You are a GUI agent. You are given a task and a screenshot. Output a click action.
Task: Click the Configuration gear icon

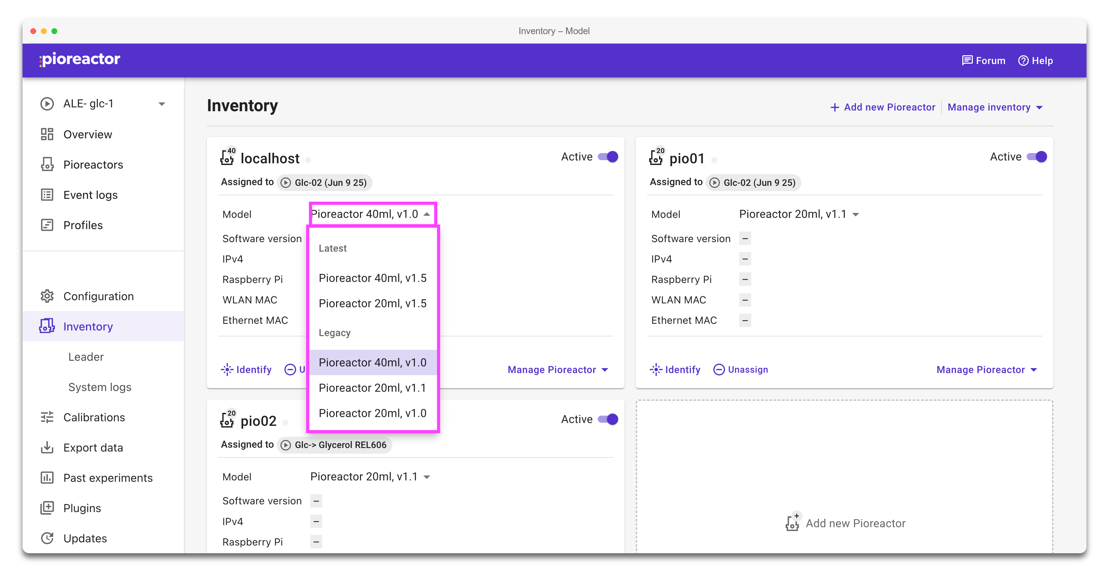point(47,296)
